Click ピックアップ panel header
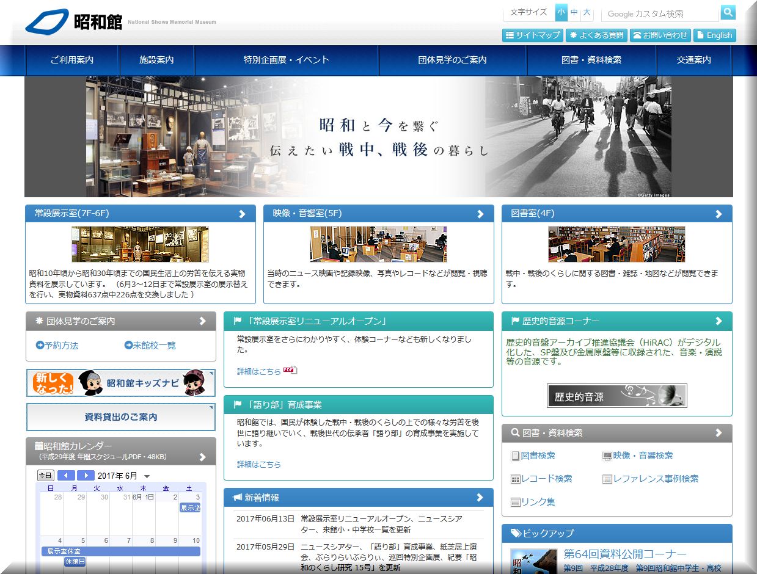 [617, 534]
